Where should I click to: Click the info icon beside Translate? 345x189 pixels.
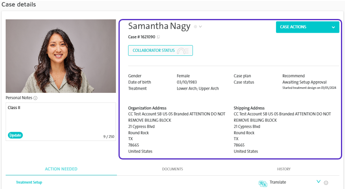tap(326, 183)
